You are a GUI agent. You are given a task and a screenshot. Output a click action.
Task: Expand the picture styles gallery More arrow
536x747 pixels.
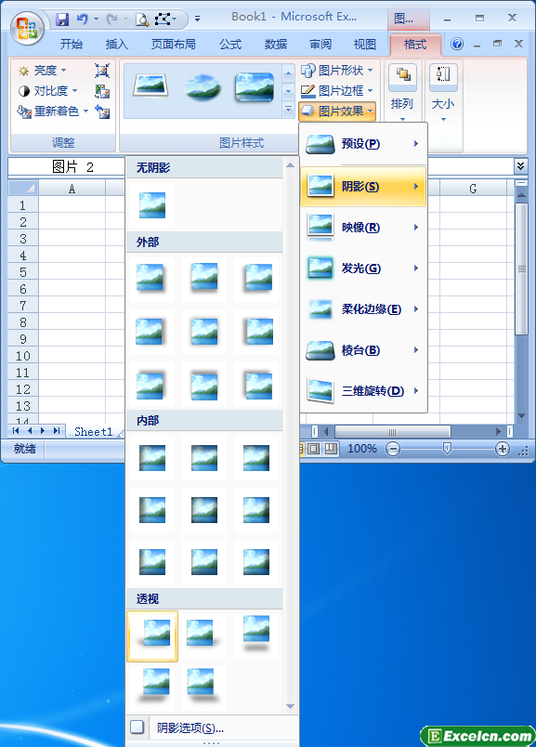(288, 110)
